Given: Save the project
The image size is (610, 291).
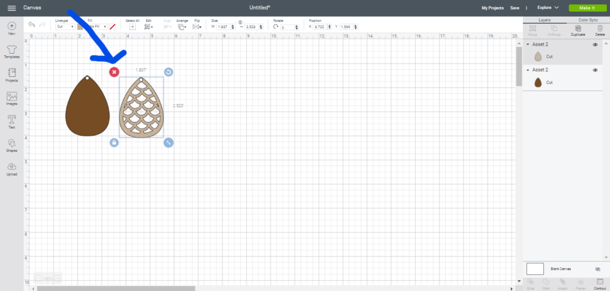Looking at the screenshot, I should (515, 8).
